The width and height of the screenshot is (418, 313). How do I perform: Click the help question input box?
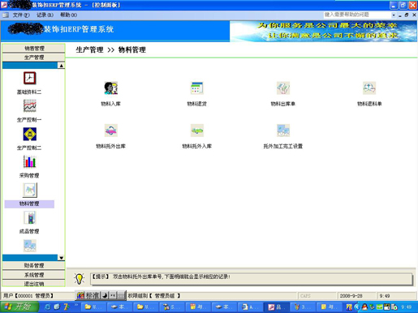pos(357,15)
